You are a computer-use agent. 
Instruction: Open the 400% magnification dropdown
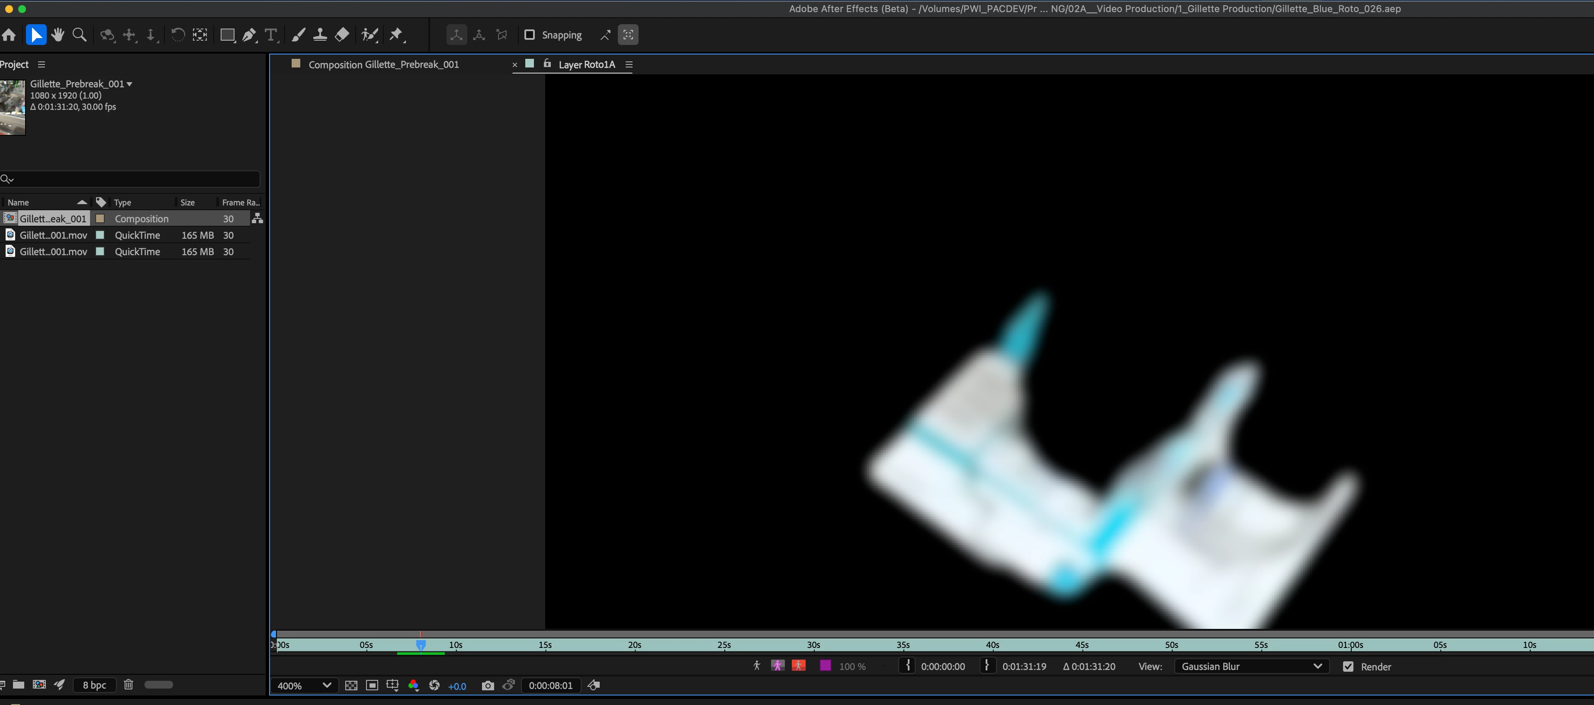pos(304,685)
